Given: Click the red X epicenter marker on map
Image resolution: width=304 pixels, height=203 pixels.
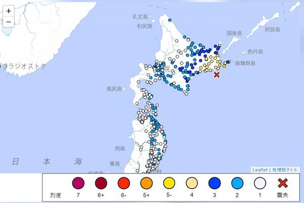Looking at the screenshot, I should pos(217,75).
